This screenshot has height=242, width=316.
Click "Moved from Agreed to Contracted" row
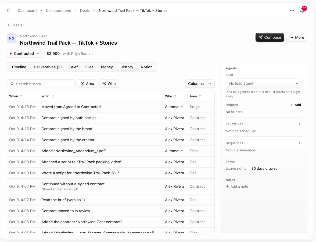coord(111,107)
